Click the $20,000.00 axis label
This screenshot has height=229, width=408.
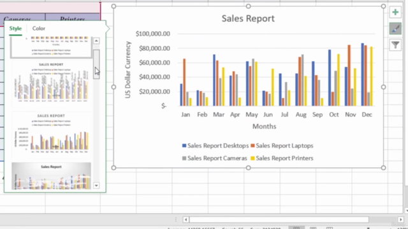(x=154, y=92)
